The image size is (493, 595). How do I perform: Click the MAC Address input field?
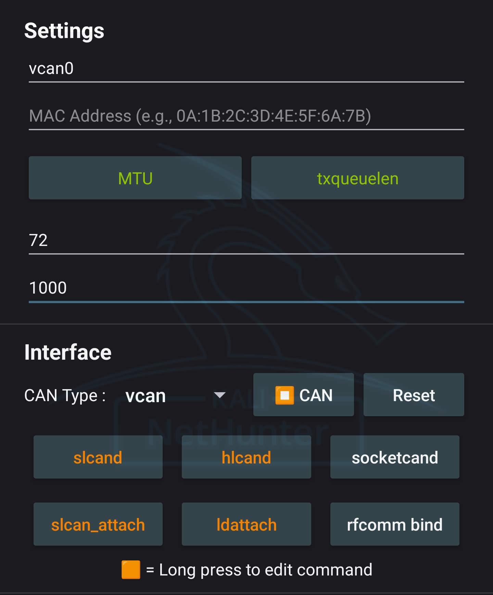pos(246,116)
